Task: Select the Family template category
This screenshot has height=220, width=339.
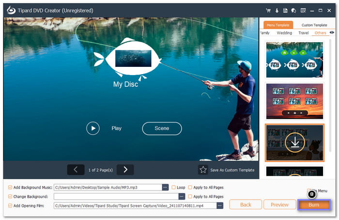Action: pos(264,32)
